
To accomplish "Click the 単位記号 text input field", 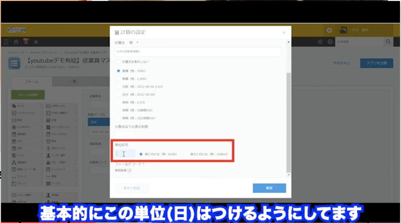I will 125,154.
